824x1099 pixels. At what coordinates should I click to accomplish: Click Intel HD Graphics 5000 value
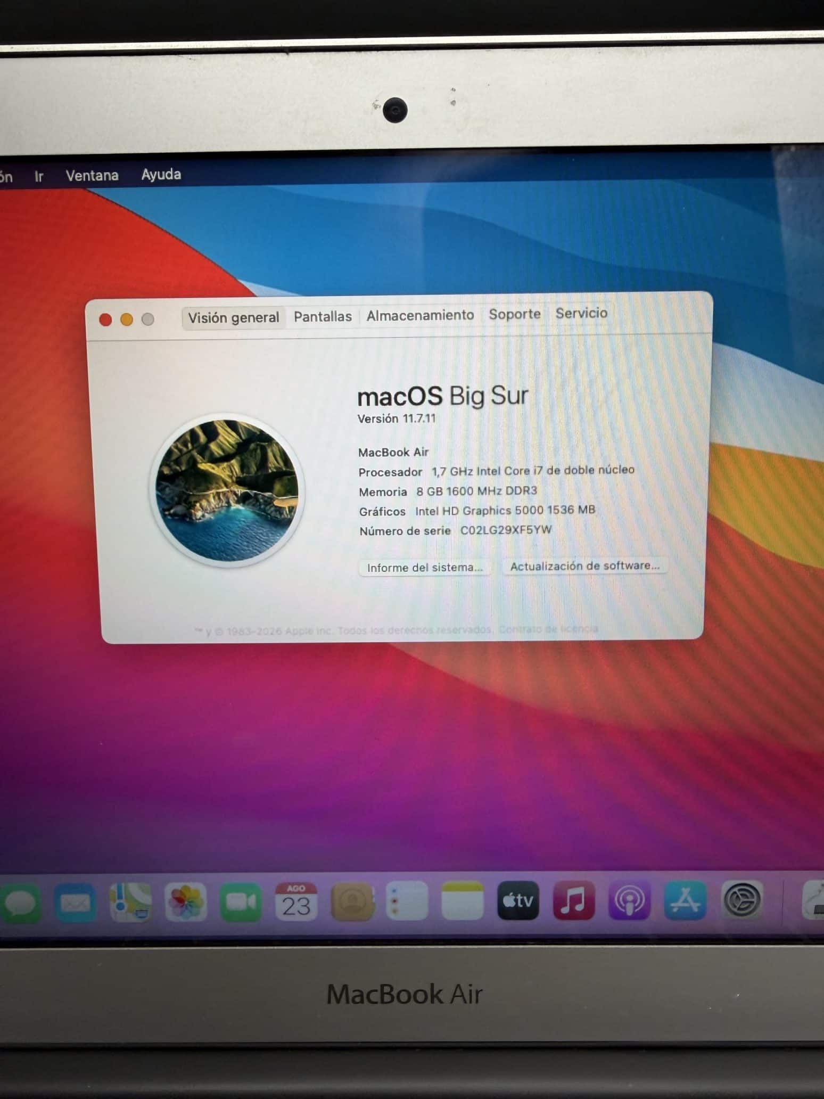[505, 510]
